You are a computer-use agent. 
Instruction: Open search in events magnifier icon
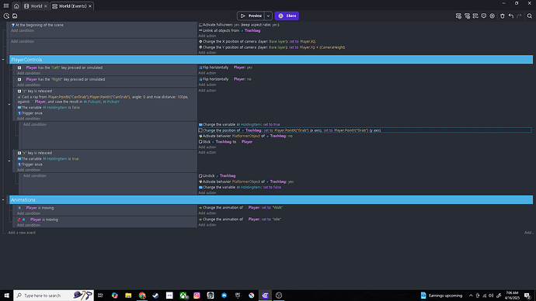pyautogui.click(x=530, y=16)
